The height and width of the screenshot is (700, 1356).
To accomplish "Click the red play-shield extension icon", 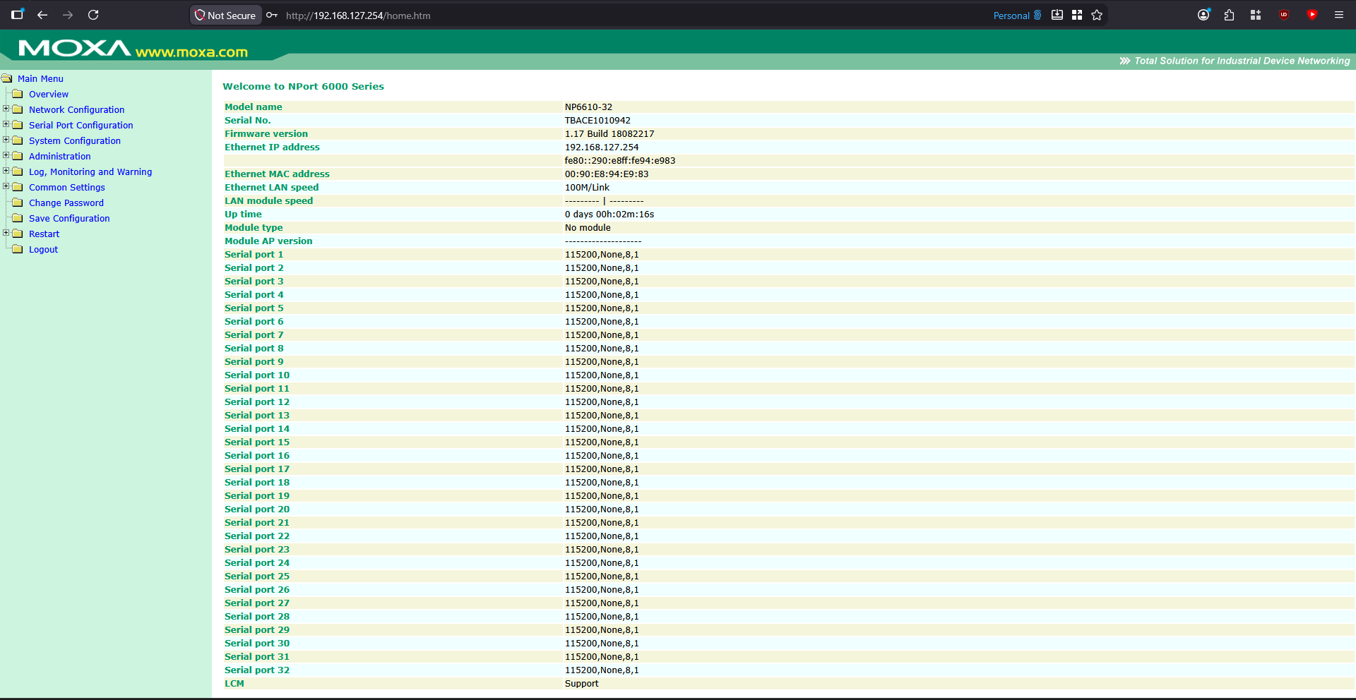I will click(1312, 15).
